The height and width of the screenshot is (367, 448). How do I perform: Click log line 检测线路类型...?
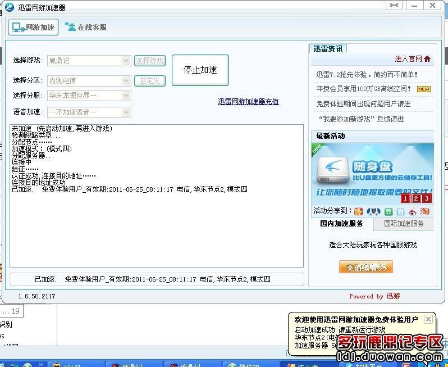point(36,135)
